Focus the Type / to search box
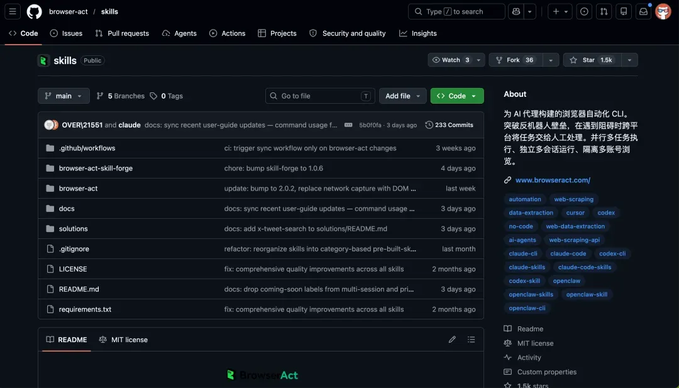The height and width of the screenshot is (388, 679). tap(456, 12)
